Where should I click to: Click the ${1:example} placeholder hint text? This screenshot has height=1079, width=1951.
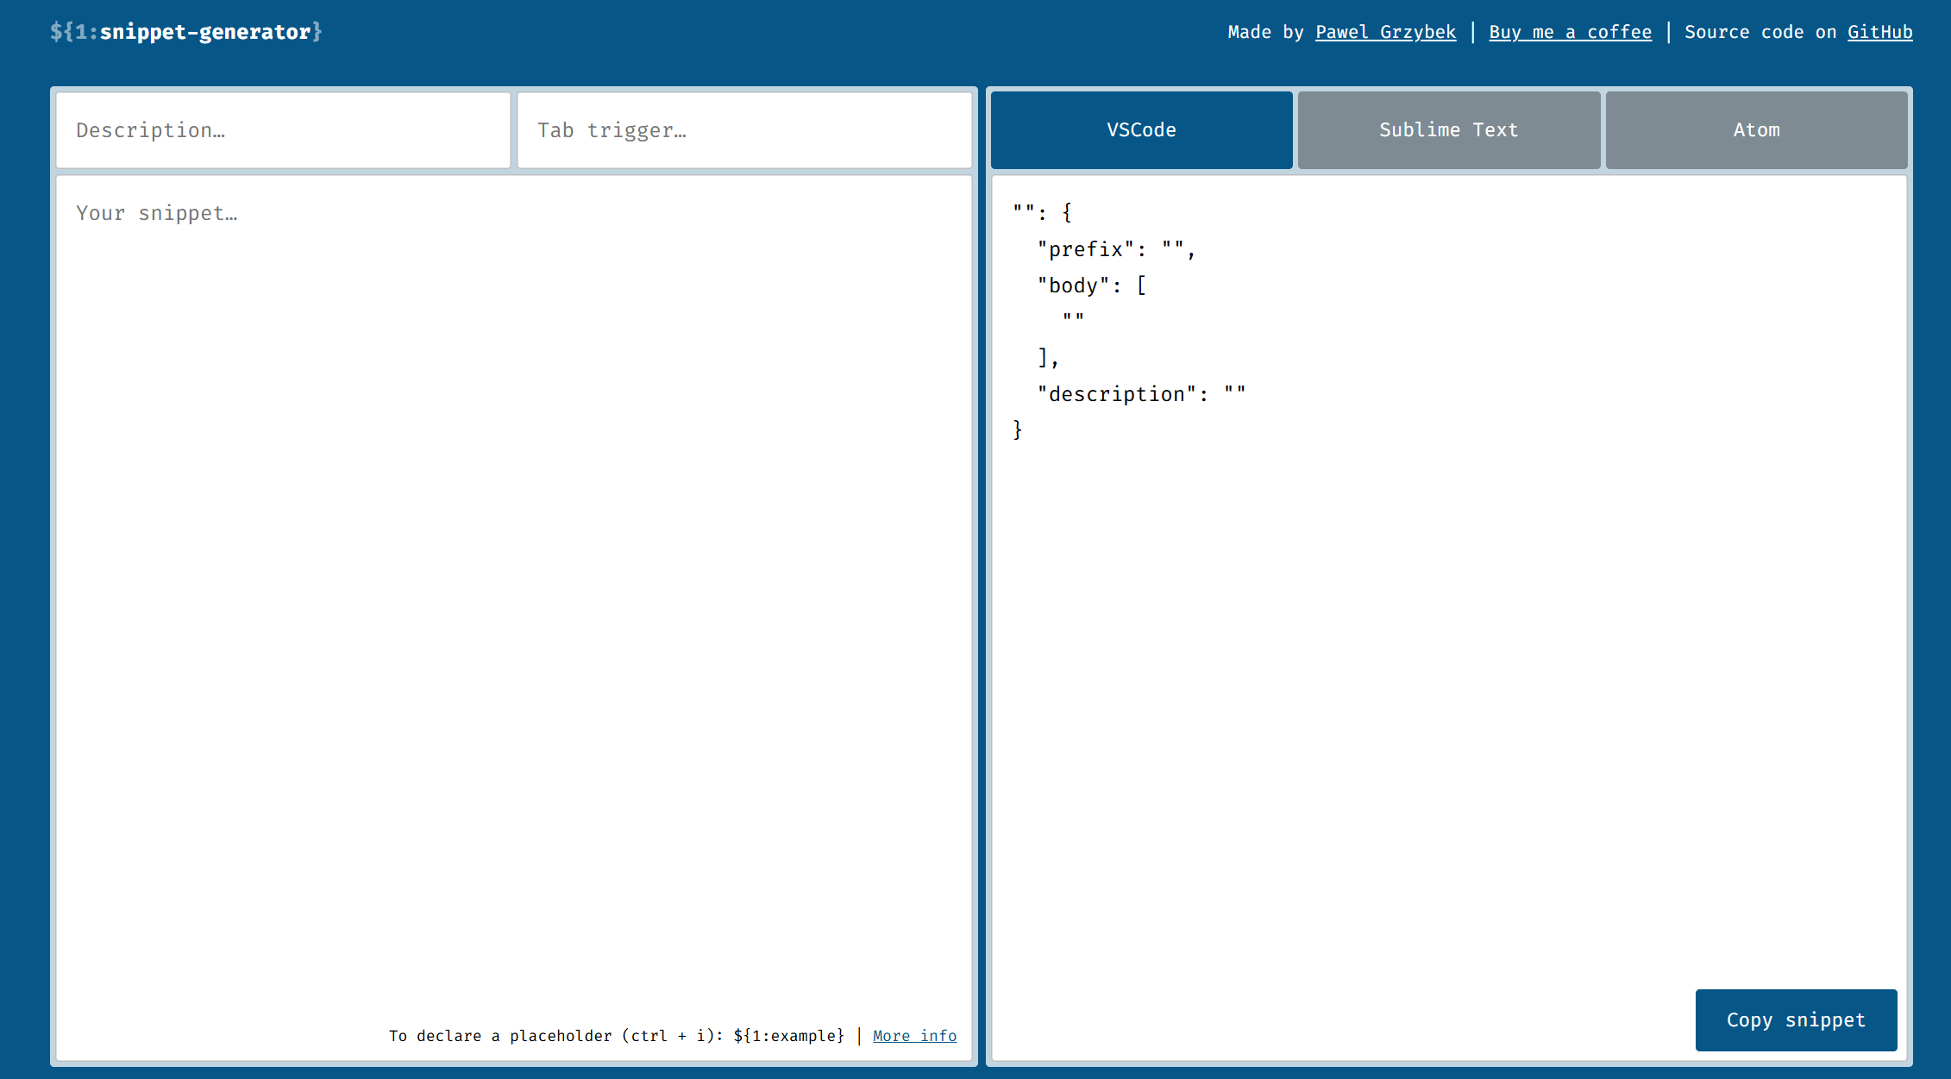coord(788,1036)
